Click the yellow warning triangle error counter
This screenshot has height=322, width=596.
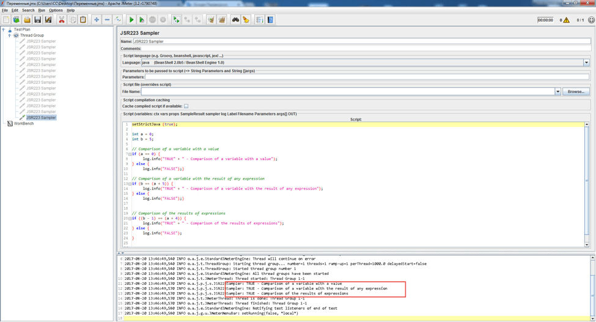[x=566, y=20]
